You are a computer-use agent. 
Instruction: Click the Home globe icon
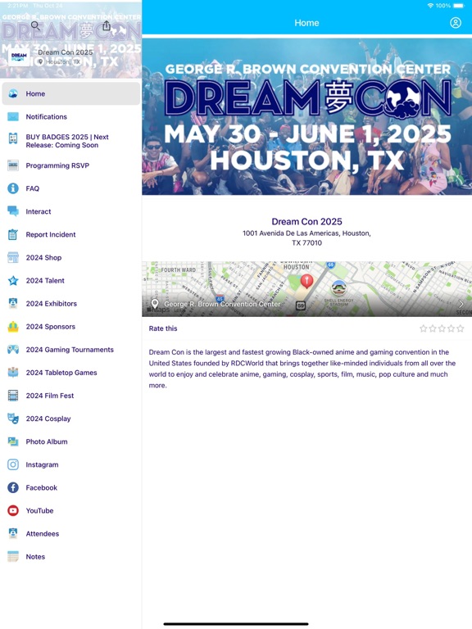[x=13, y=93]
